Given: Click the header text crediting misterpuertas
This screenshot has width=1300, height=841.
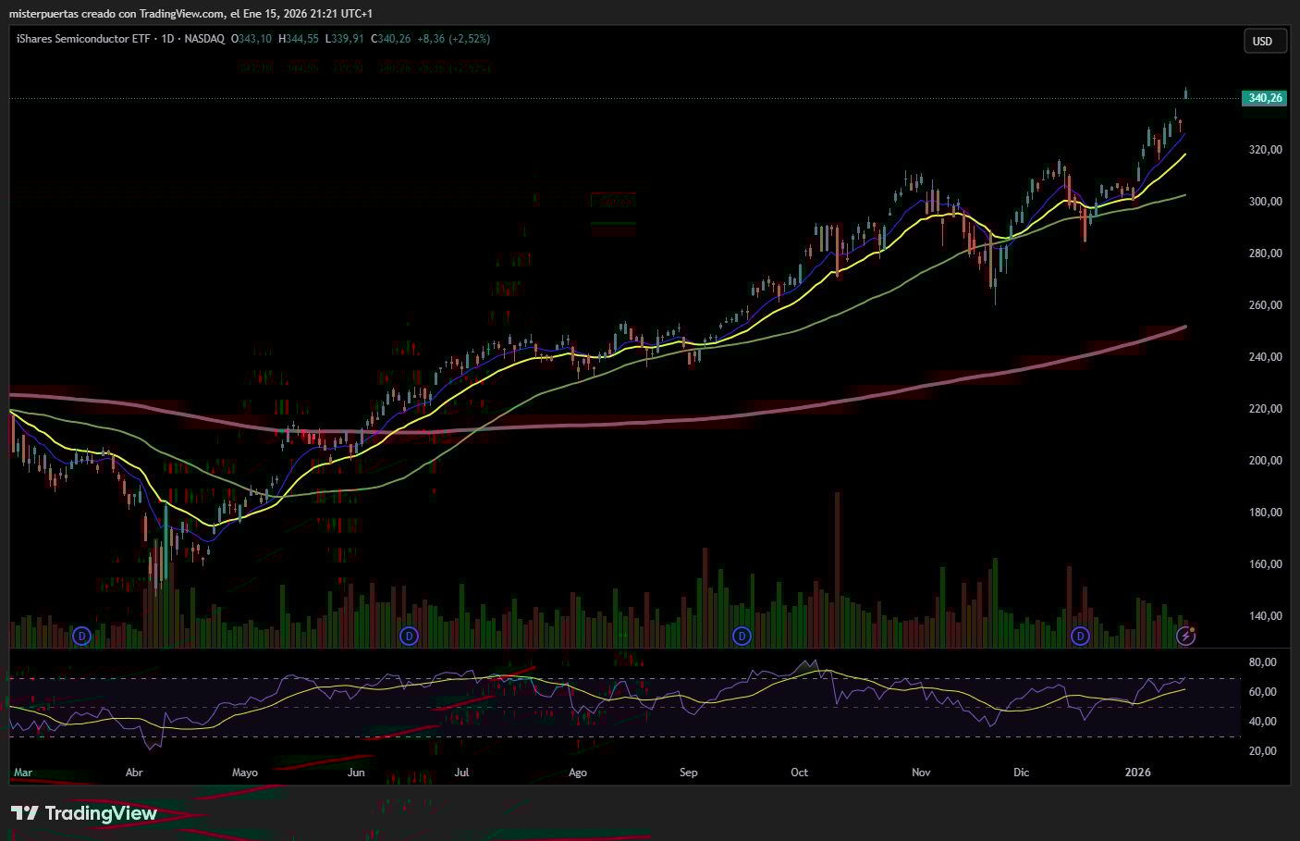Looking at the screenshot, I should pos(190,13).
